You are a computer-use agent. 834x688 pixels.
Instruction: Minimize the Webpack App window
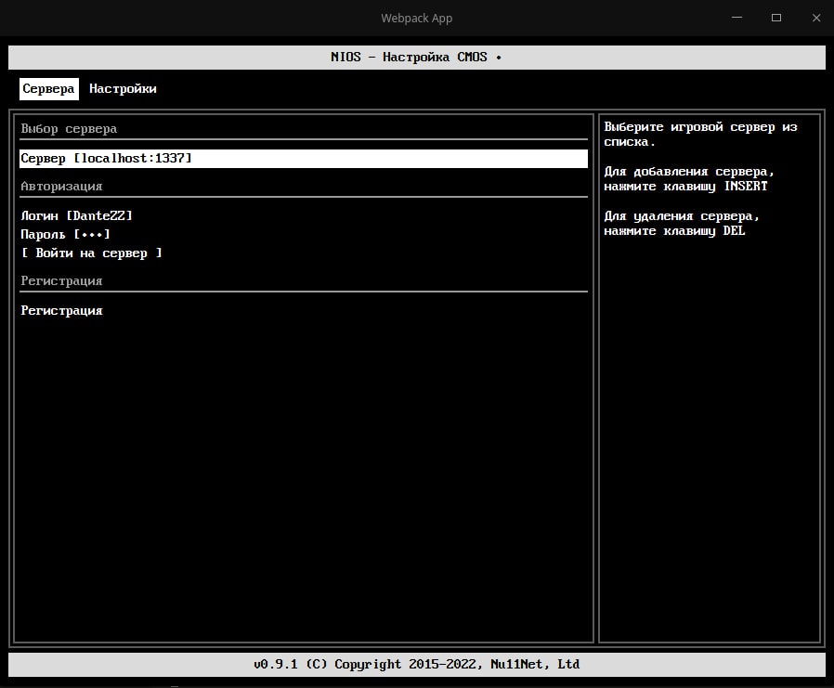[736, 18]
